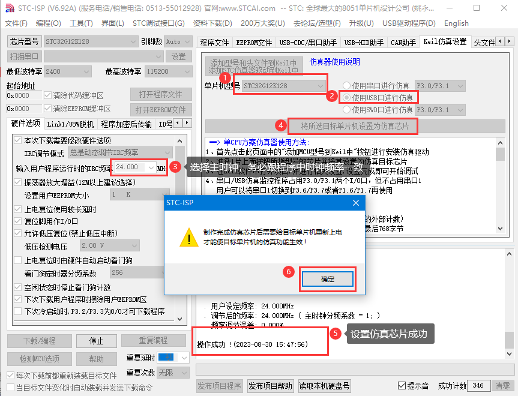Switch to the EEPROM文件 tab
The height and width of the screenshot is (396, 518).
click(x=254, y=43)
